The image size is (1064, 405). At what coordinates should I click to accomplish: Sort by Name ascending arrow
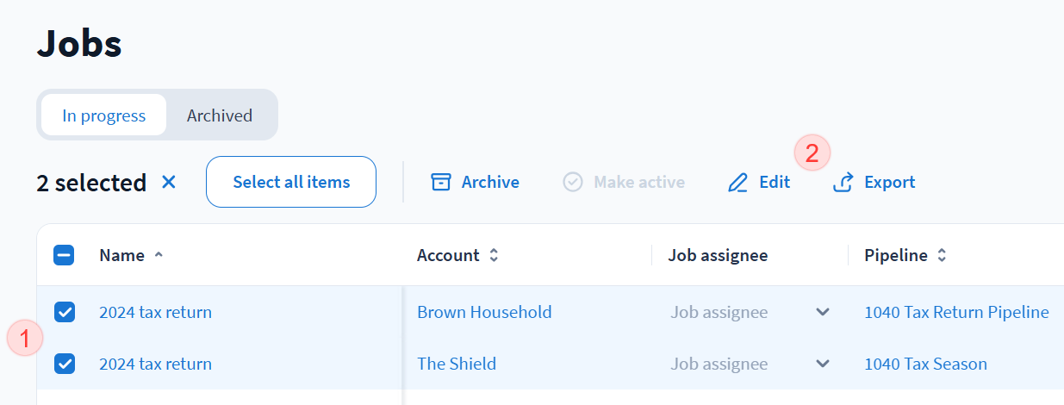(x=159, y=255)
